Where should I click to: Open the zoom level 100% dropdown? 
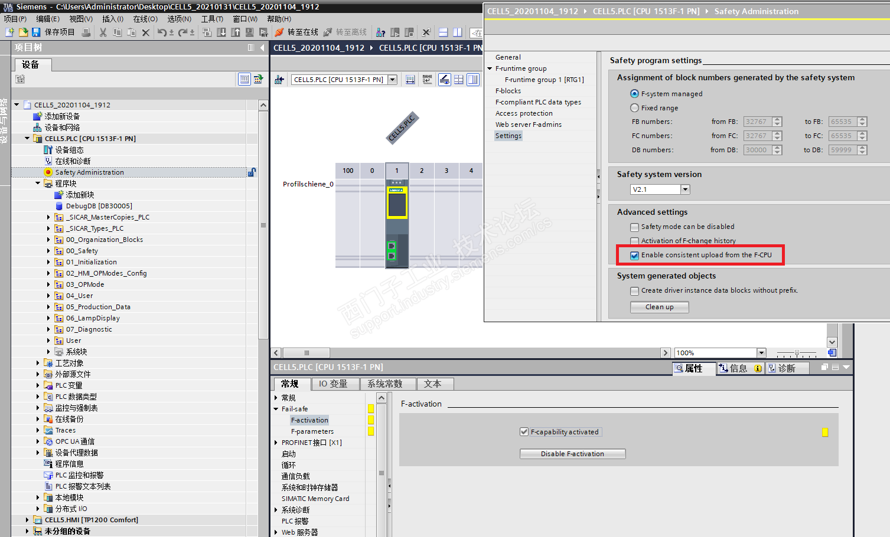(761, 353)
